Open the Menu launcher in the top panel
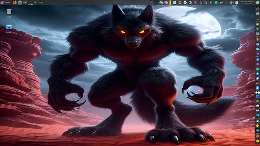This screenshot has height=146, width=260. coord(5,3)
